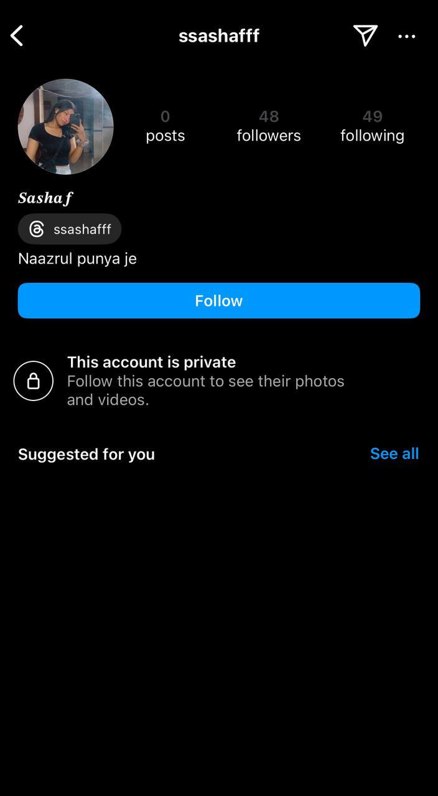The image size is (438, 796).
Task: Tap the padlock private account icon
Action: pyautogui.click(x=34, y=381)
